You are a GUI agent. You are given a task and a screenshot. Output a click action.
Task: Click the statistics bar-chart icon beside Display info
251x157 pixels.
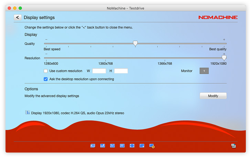pyautogui.click(x=28, y=112)
